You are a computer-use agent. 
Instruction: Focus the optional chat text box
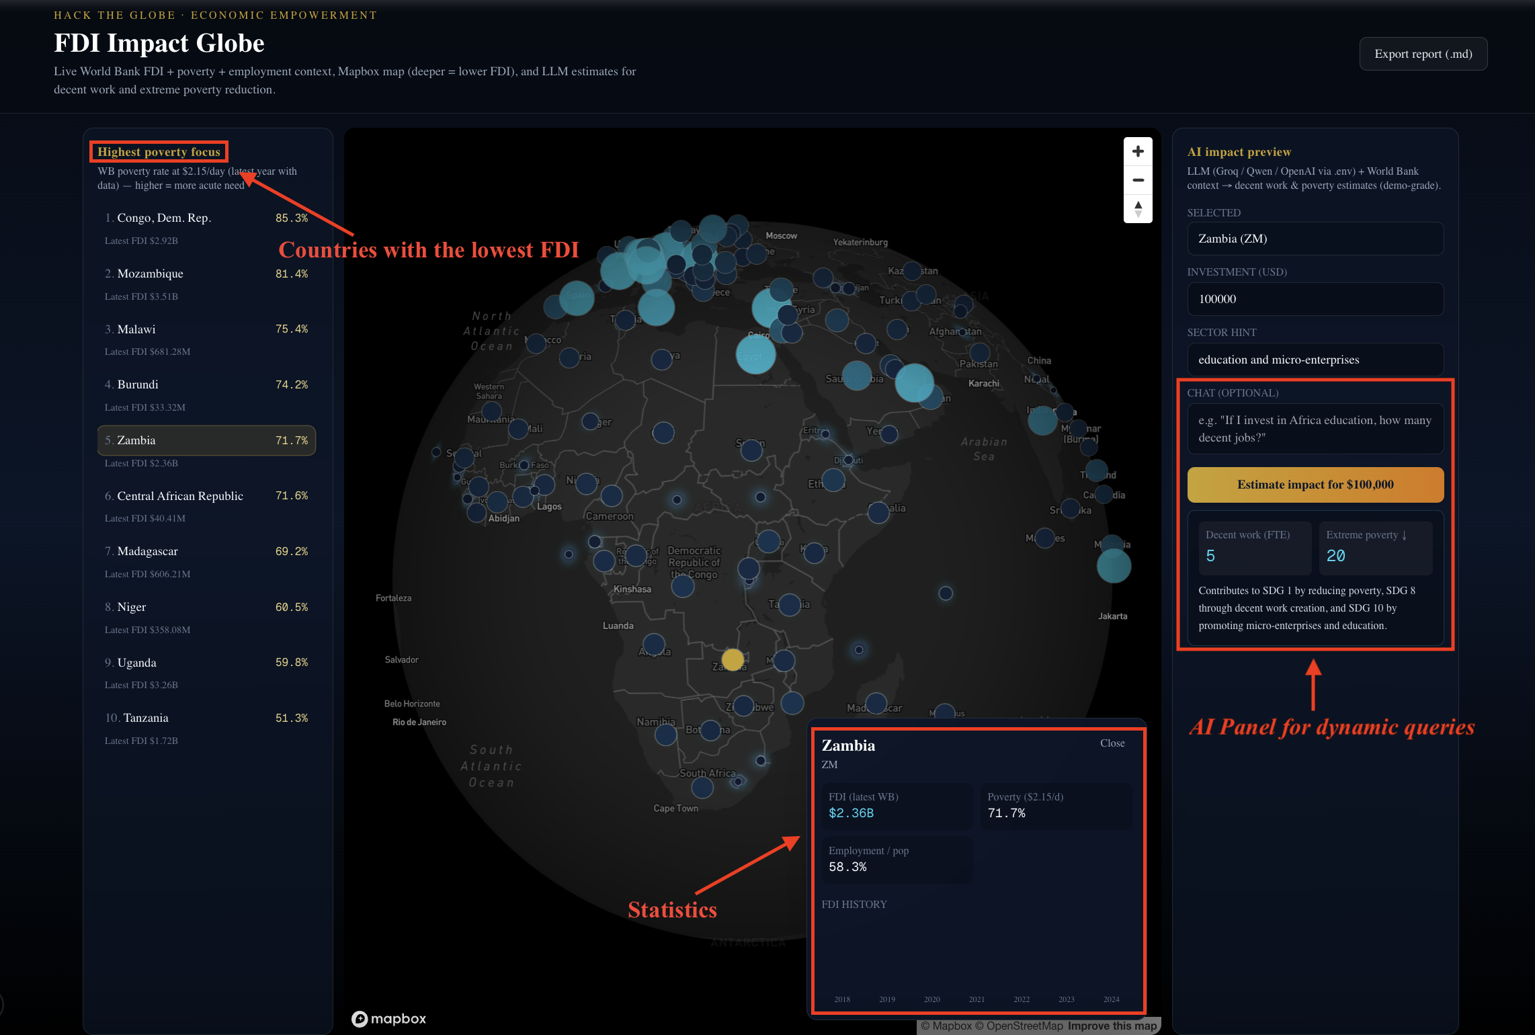pyautogui.click(x=1315, y=429)
